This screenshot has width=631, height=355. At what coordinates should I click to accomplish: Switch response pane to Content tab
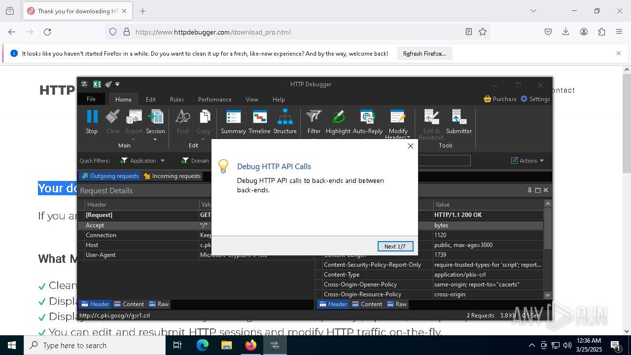coord(367,304)
